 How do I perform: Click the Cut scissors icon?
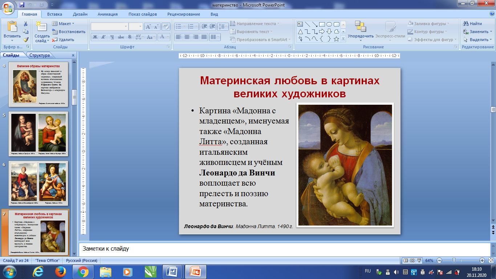pos(26,24)
